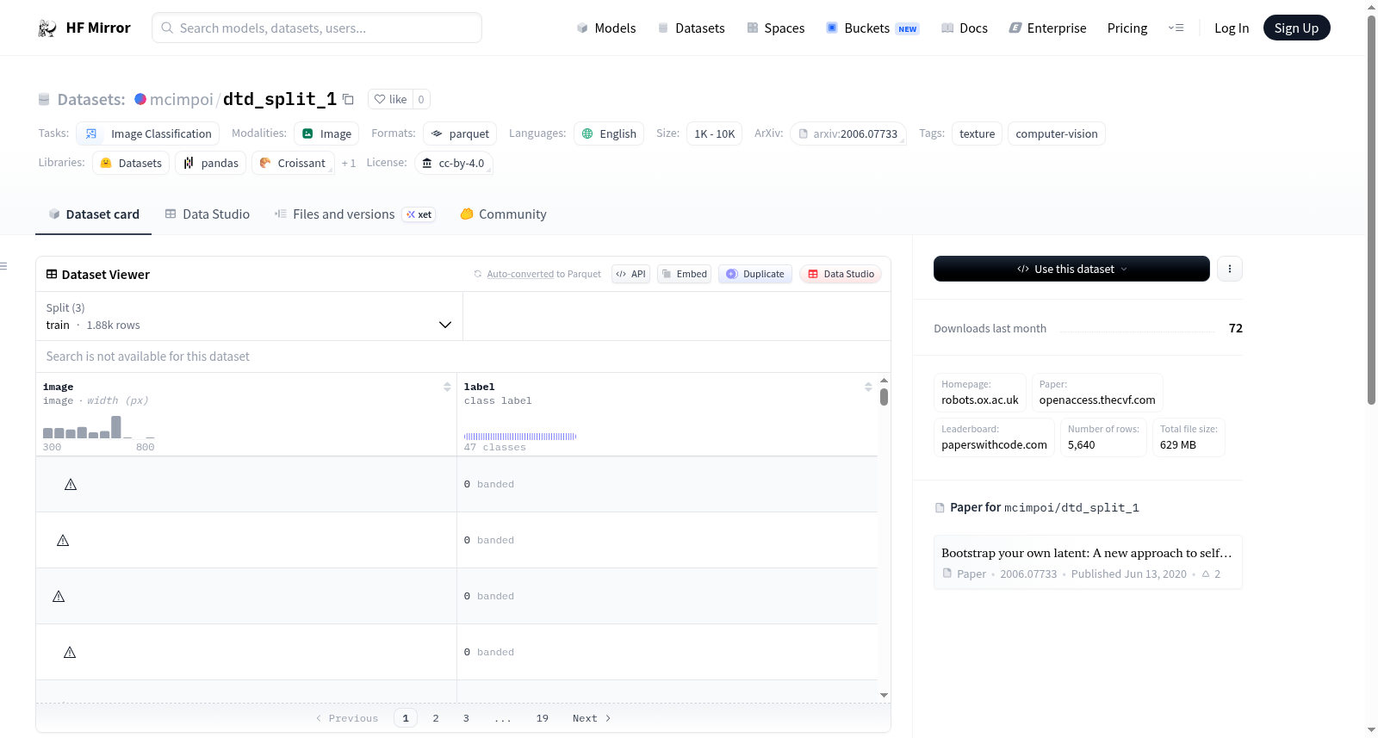Open the Spaces navigation item

tap(775, 28)
